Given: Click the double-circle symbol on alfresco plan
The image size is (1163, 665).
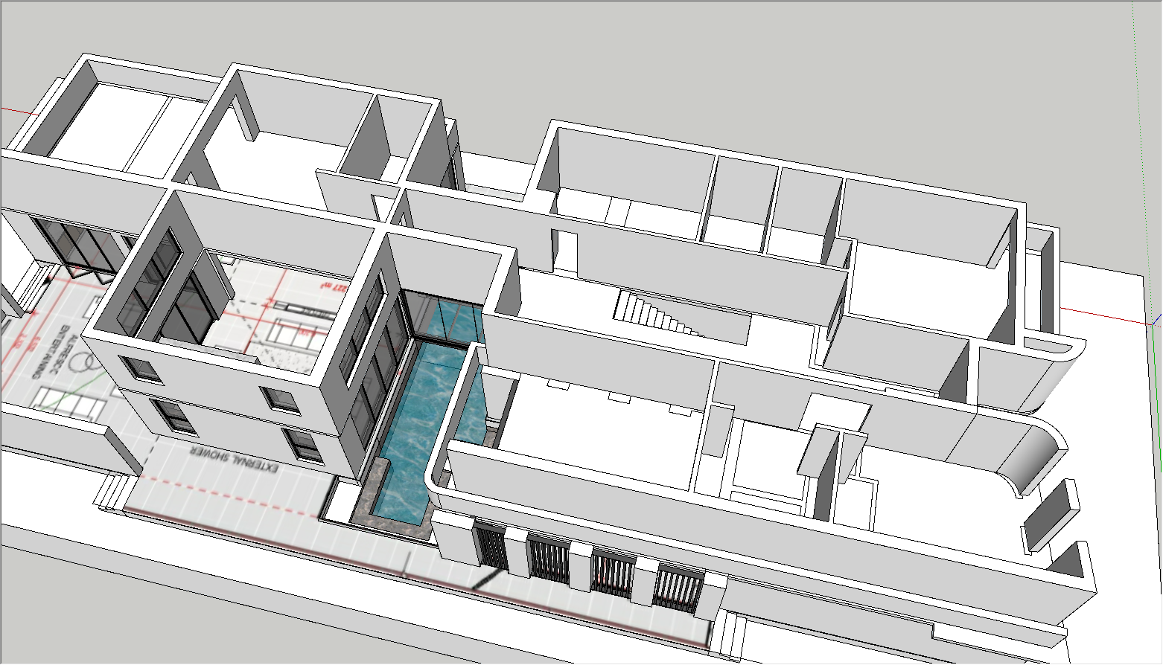Looking at the screenshot, I should (85, 364).
